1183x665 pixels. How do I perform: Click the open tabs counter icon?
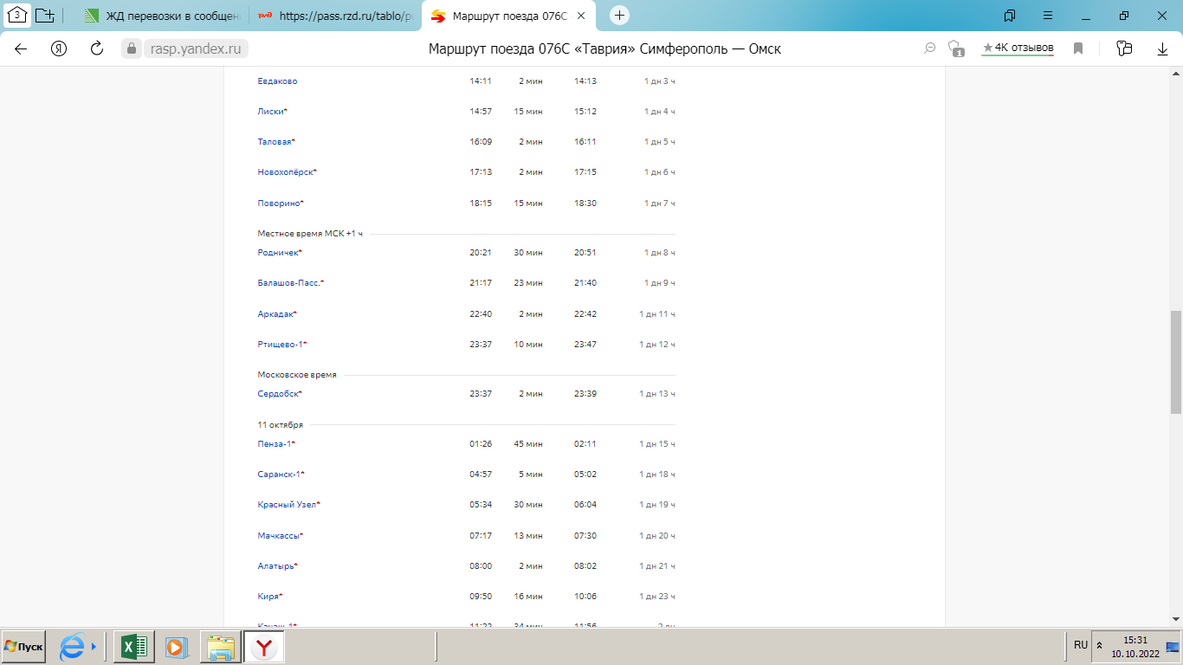point(17,16)
